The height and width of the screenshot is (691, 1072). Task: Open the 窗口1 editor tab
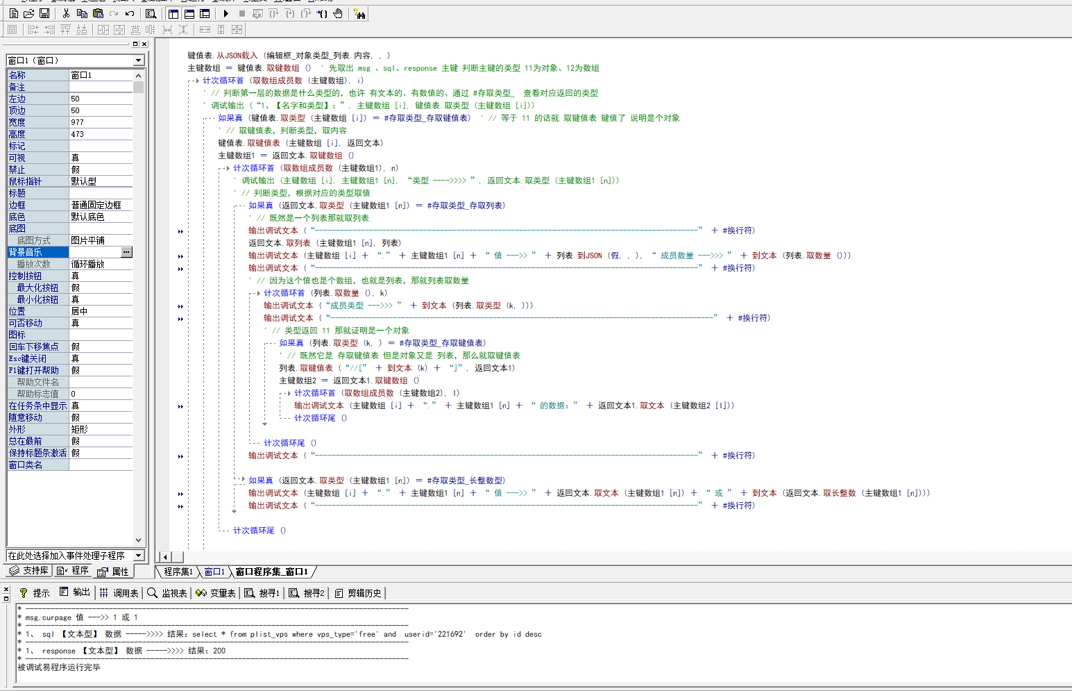pyautogui.click(x=214, y=572)
